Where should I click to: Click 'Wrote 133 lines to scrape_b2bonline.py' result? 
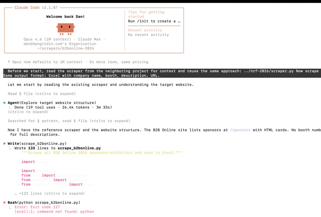click(58, 148)
